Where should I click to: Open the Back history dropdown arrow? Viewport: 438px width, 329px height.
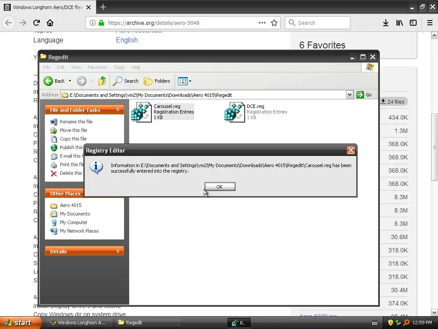coord(70,81)
